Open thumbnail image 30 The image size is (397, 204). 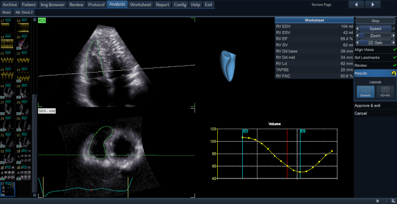point(24,124)
